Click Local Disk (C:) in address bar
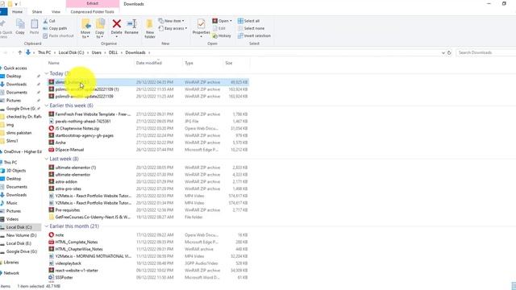This screenshot has height=290, width=516. pos(72,52)
